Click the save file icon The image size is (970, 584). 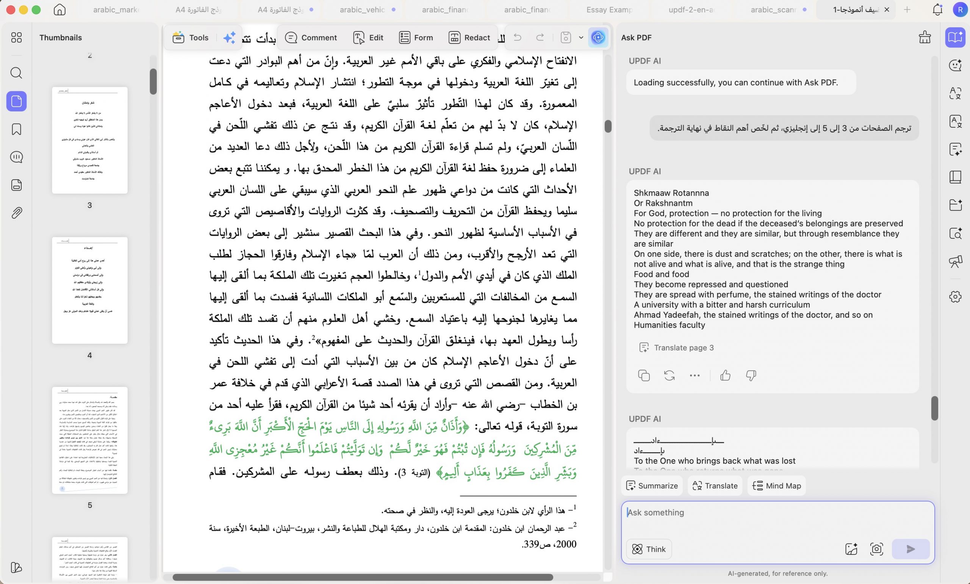(x=566, y=38)
